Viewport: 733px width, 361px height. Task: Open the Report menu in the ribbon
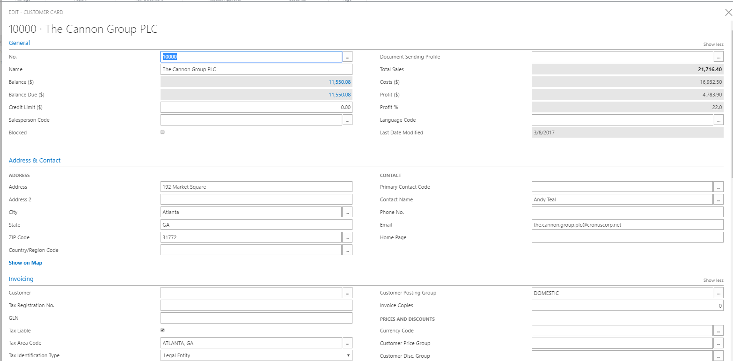pos(80,0)
